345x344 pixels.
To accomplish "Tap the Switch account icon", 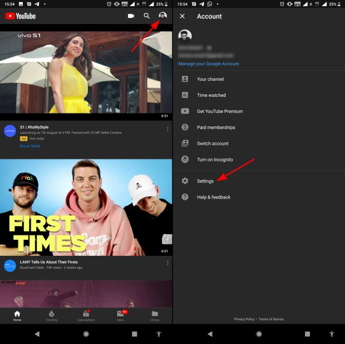I will pos(185,143).
